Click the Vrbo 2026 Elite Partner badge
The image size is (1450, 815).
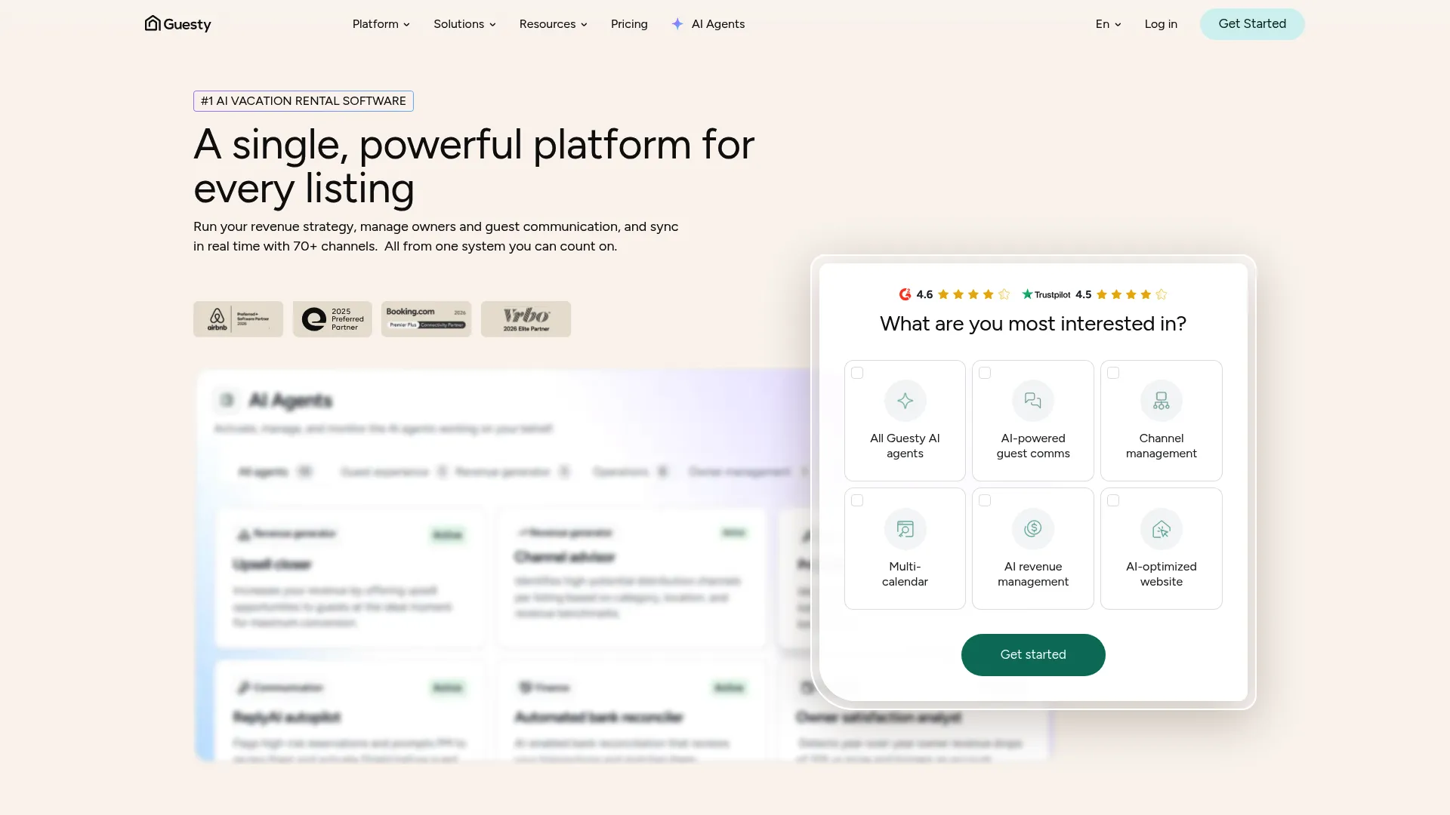click(526, 319)
